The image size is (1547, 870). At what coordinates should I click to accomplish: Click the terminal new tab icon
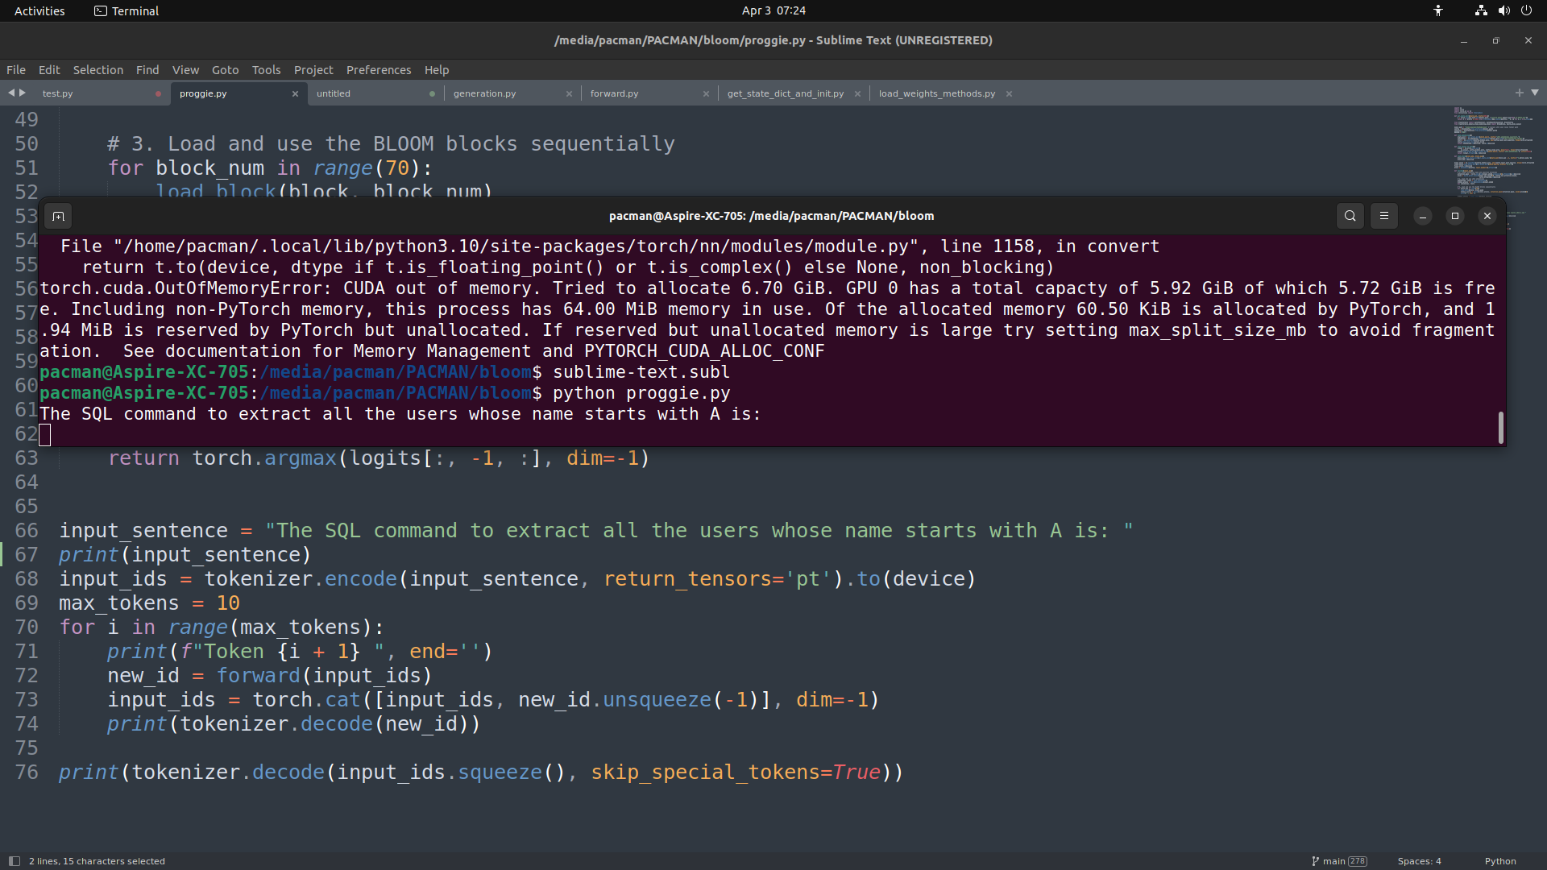pos(58,216)
